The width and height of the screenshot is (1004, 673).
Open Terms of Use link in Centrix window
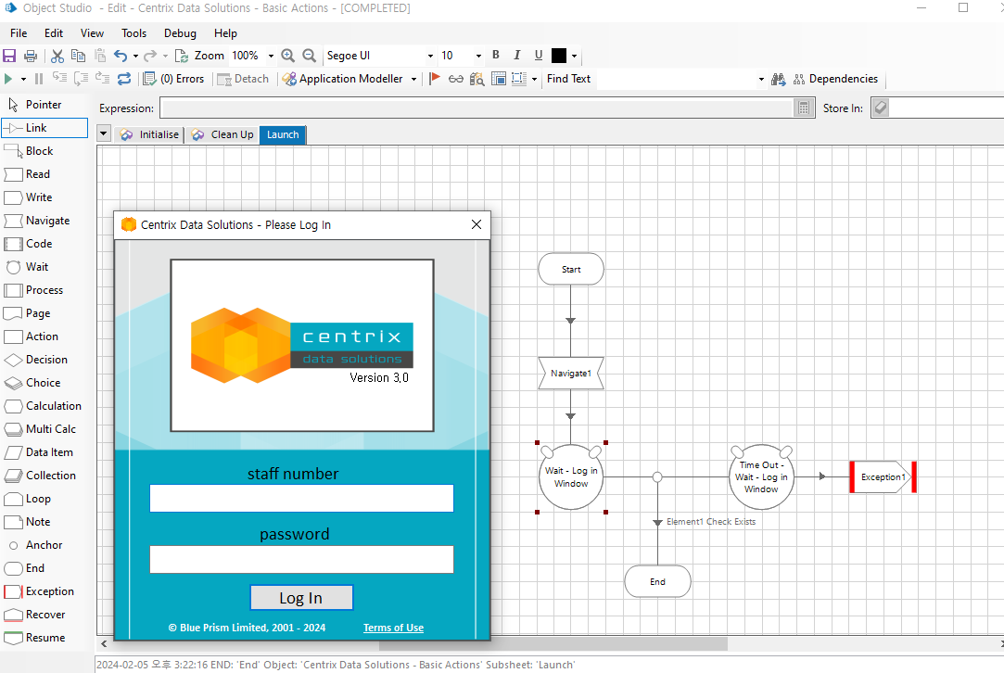393,628
